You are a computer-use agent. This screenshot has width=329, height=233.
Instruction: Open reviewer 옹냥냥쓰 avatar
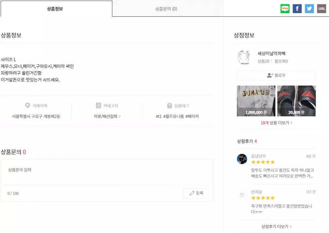click(242, 159)
